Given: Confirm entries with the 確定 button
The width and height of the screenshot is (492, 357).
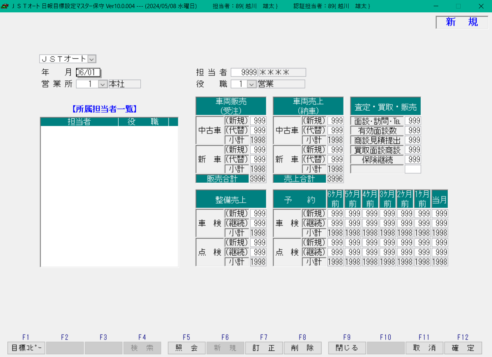Looking at the screenshot, I should click(x=463, y=348).
